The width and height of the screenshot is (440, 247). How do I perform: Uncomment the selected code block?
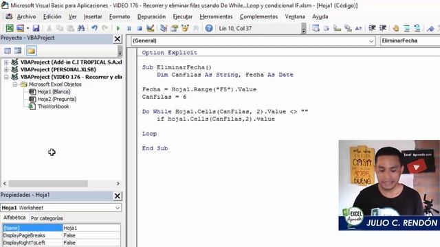tap(417, 28)
